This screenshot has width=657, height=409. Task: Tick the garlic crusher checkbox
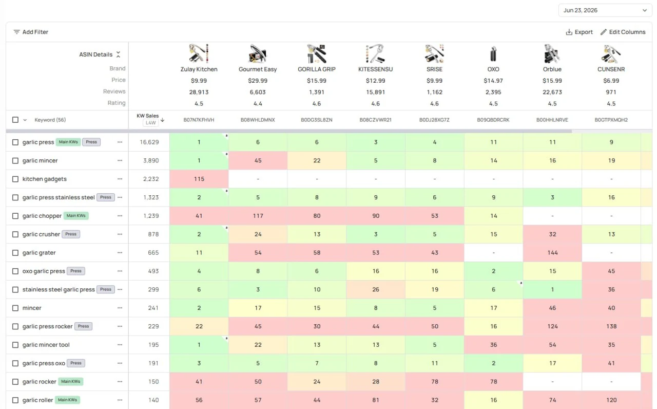[15, 234]
